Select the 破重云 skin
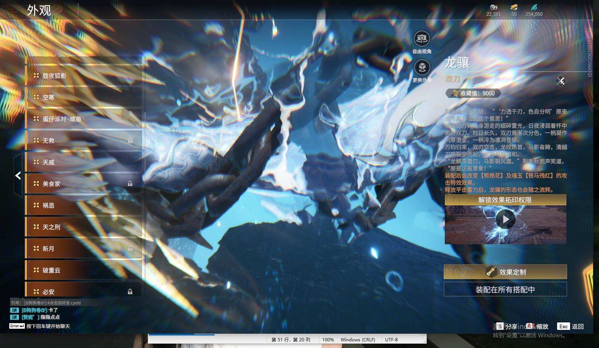This screenshot has height=348, width=599. [x=84, y=270]
